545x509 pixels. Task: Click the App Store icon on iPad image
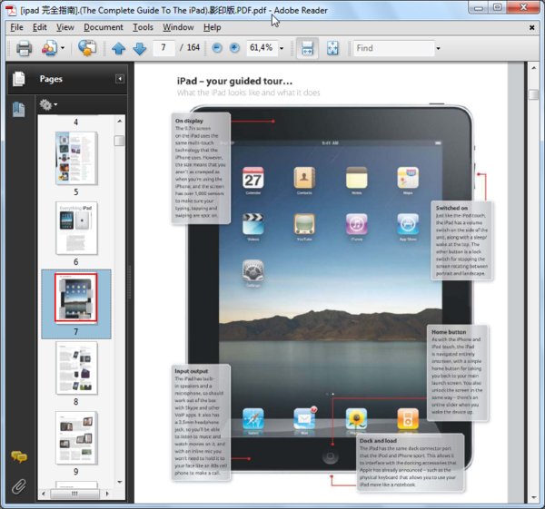click(x=408, y=224)
